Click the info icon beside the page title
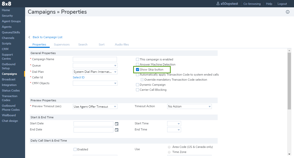 [x=287, y=12]
